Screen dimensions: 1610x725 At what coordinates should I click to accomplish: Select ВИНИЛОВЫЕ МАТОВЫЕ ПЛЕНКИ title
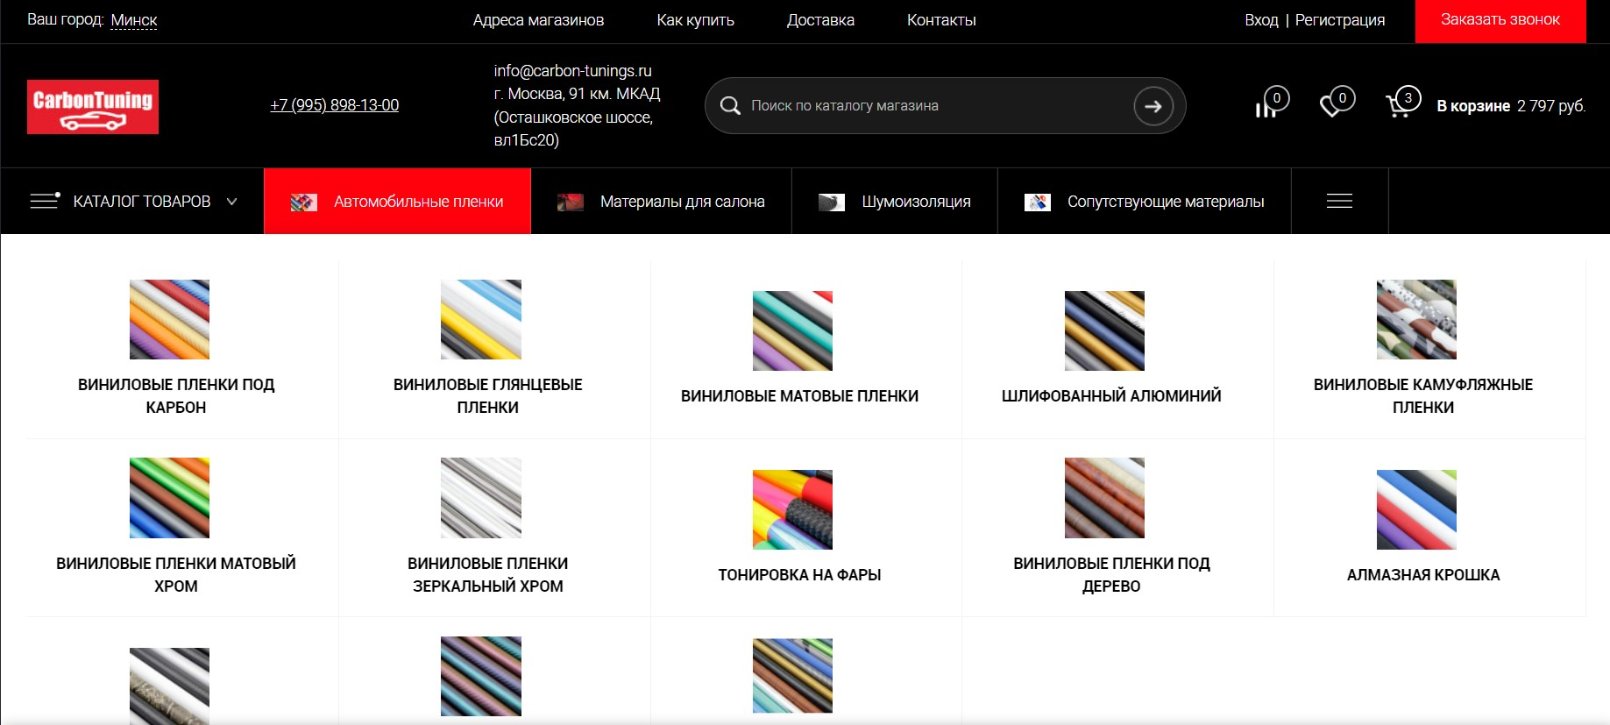click(799, 396)
